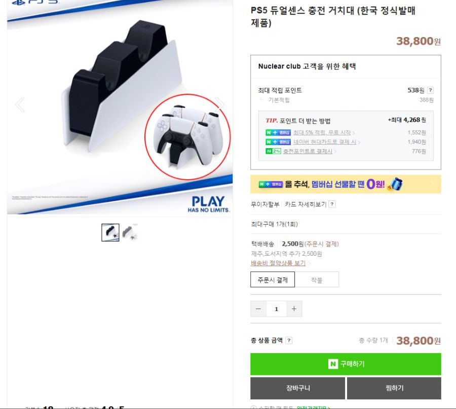Select the second product thumbnail

[x=130, y=232]
